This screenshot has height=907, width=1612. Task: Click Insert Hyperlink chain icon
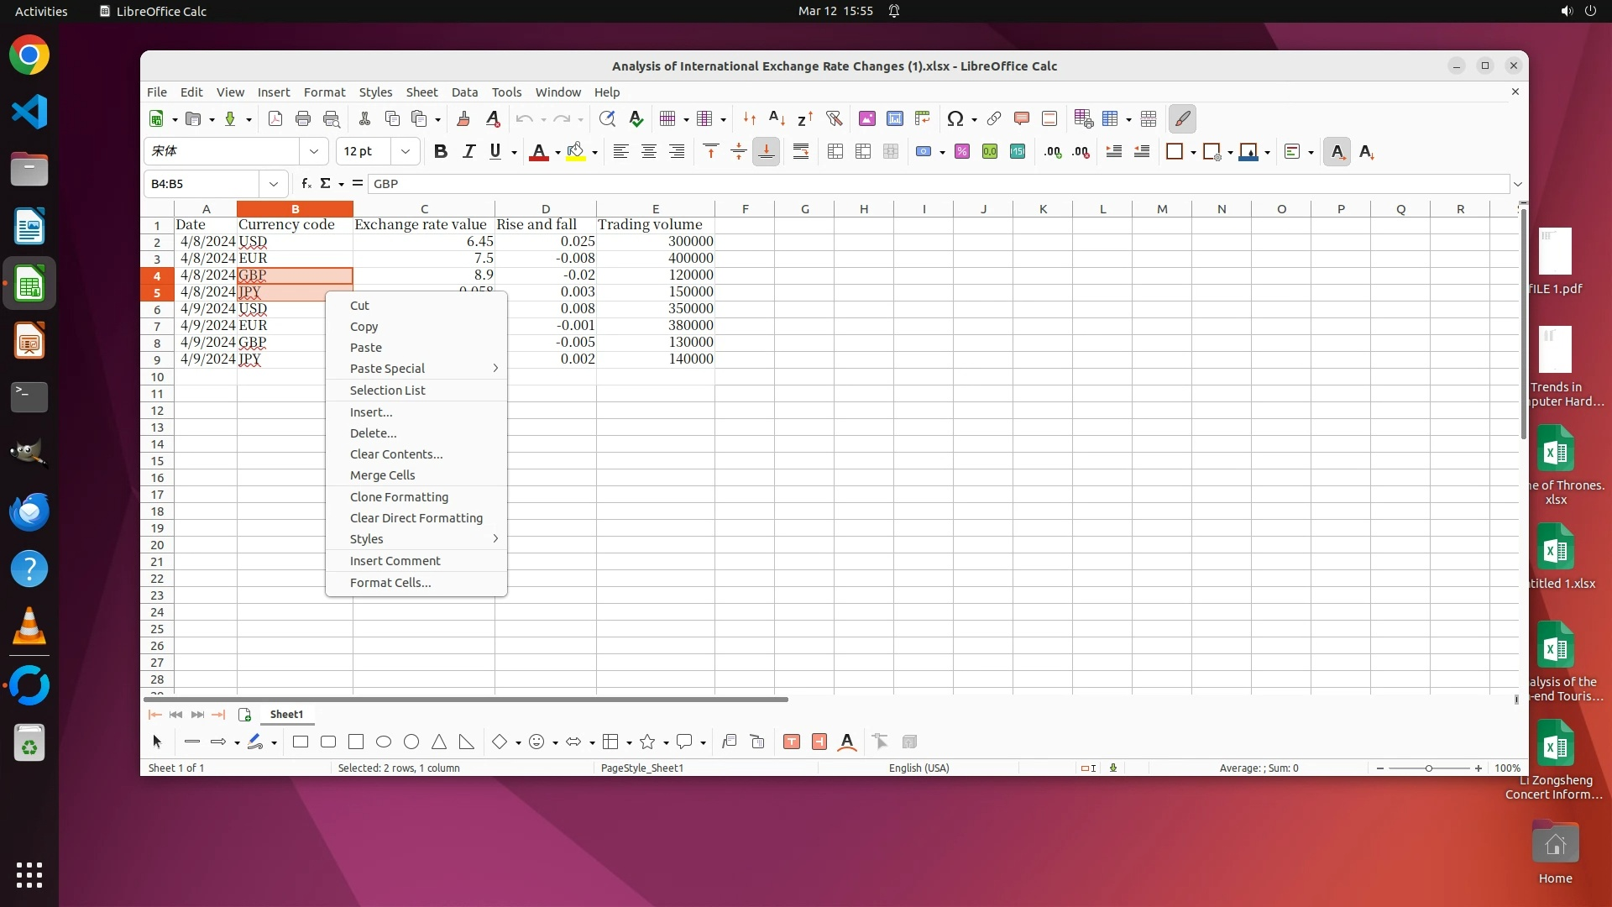click(994, 118)
